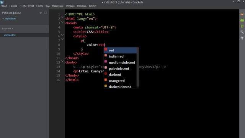Click the closing style tag line 10
Screen dimensions: 245x138
81,54
